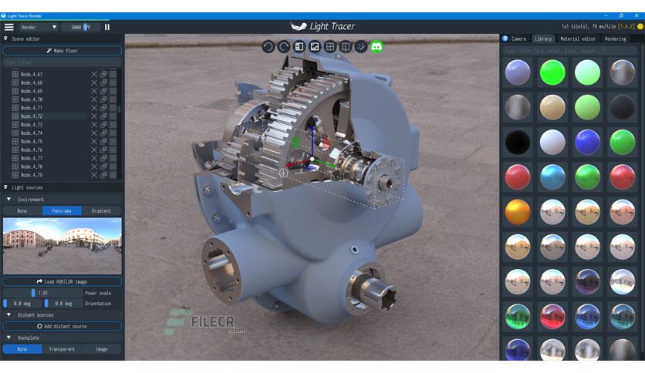Open the Discord icon in viewport toolbar
This screenshot has width=645, height=373.
[377, 46]
